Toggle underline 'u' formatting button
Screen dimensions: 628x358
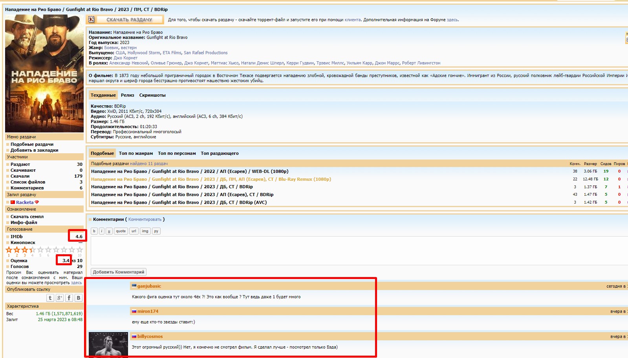(109, 231)
